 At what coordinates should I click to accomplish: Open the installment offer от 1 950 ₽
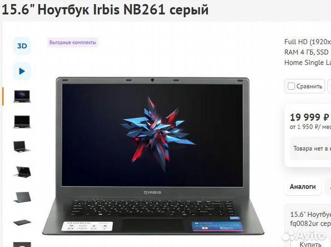(x=310, y=127)
